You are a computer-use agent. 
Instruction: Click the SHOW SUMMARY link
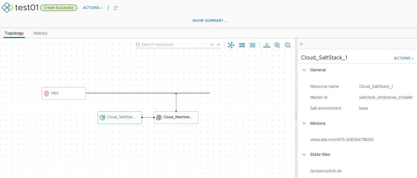coord(210,20)
